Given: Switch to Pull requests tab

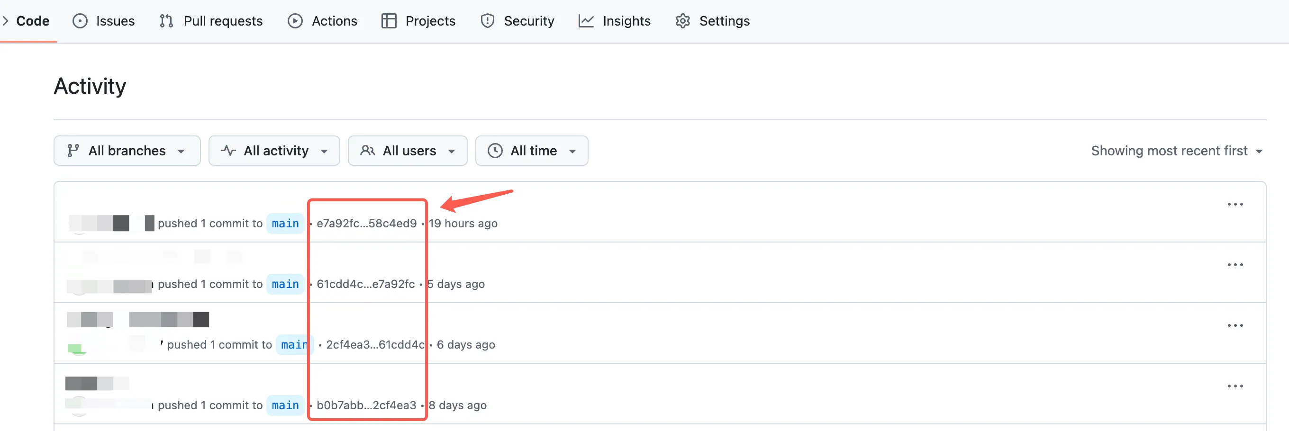Looking at the screenshot, I should (211, 21).
